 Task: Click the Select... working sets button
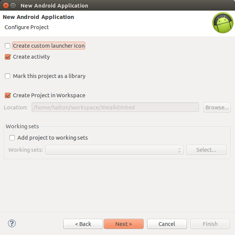[206, 150]
